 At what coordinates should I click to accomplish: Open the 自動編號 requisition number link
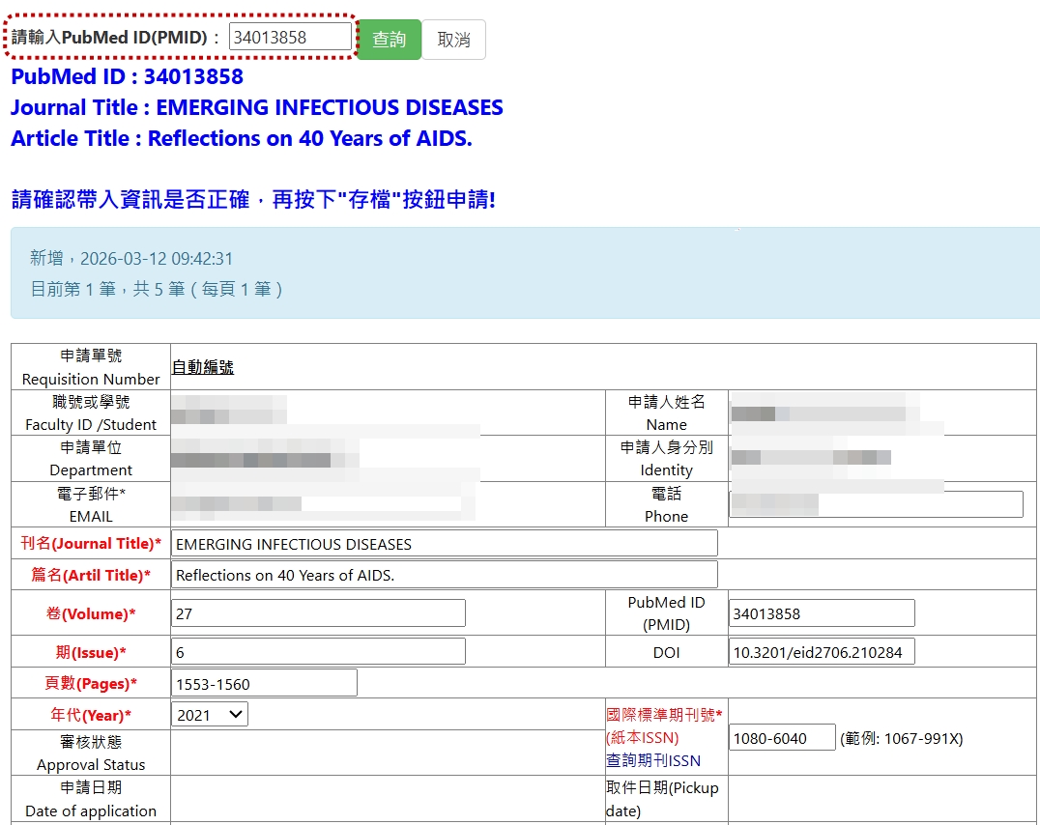[203, 367]
